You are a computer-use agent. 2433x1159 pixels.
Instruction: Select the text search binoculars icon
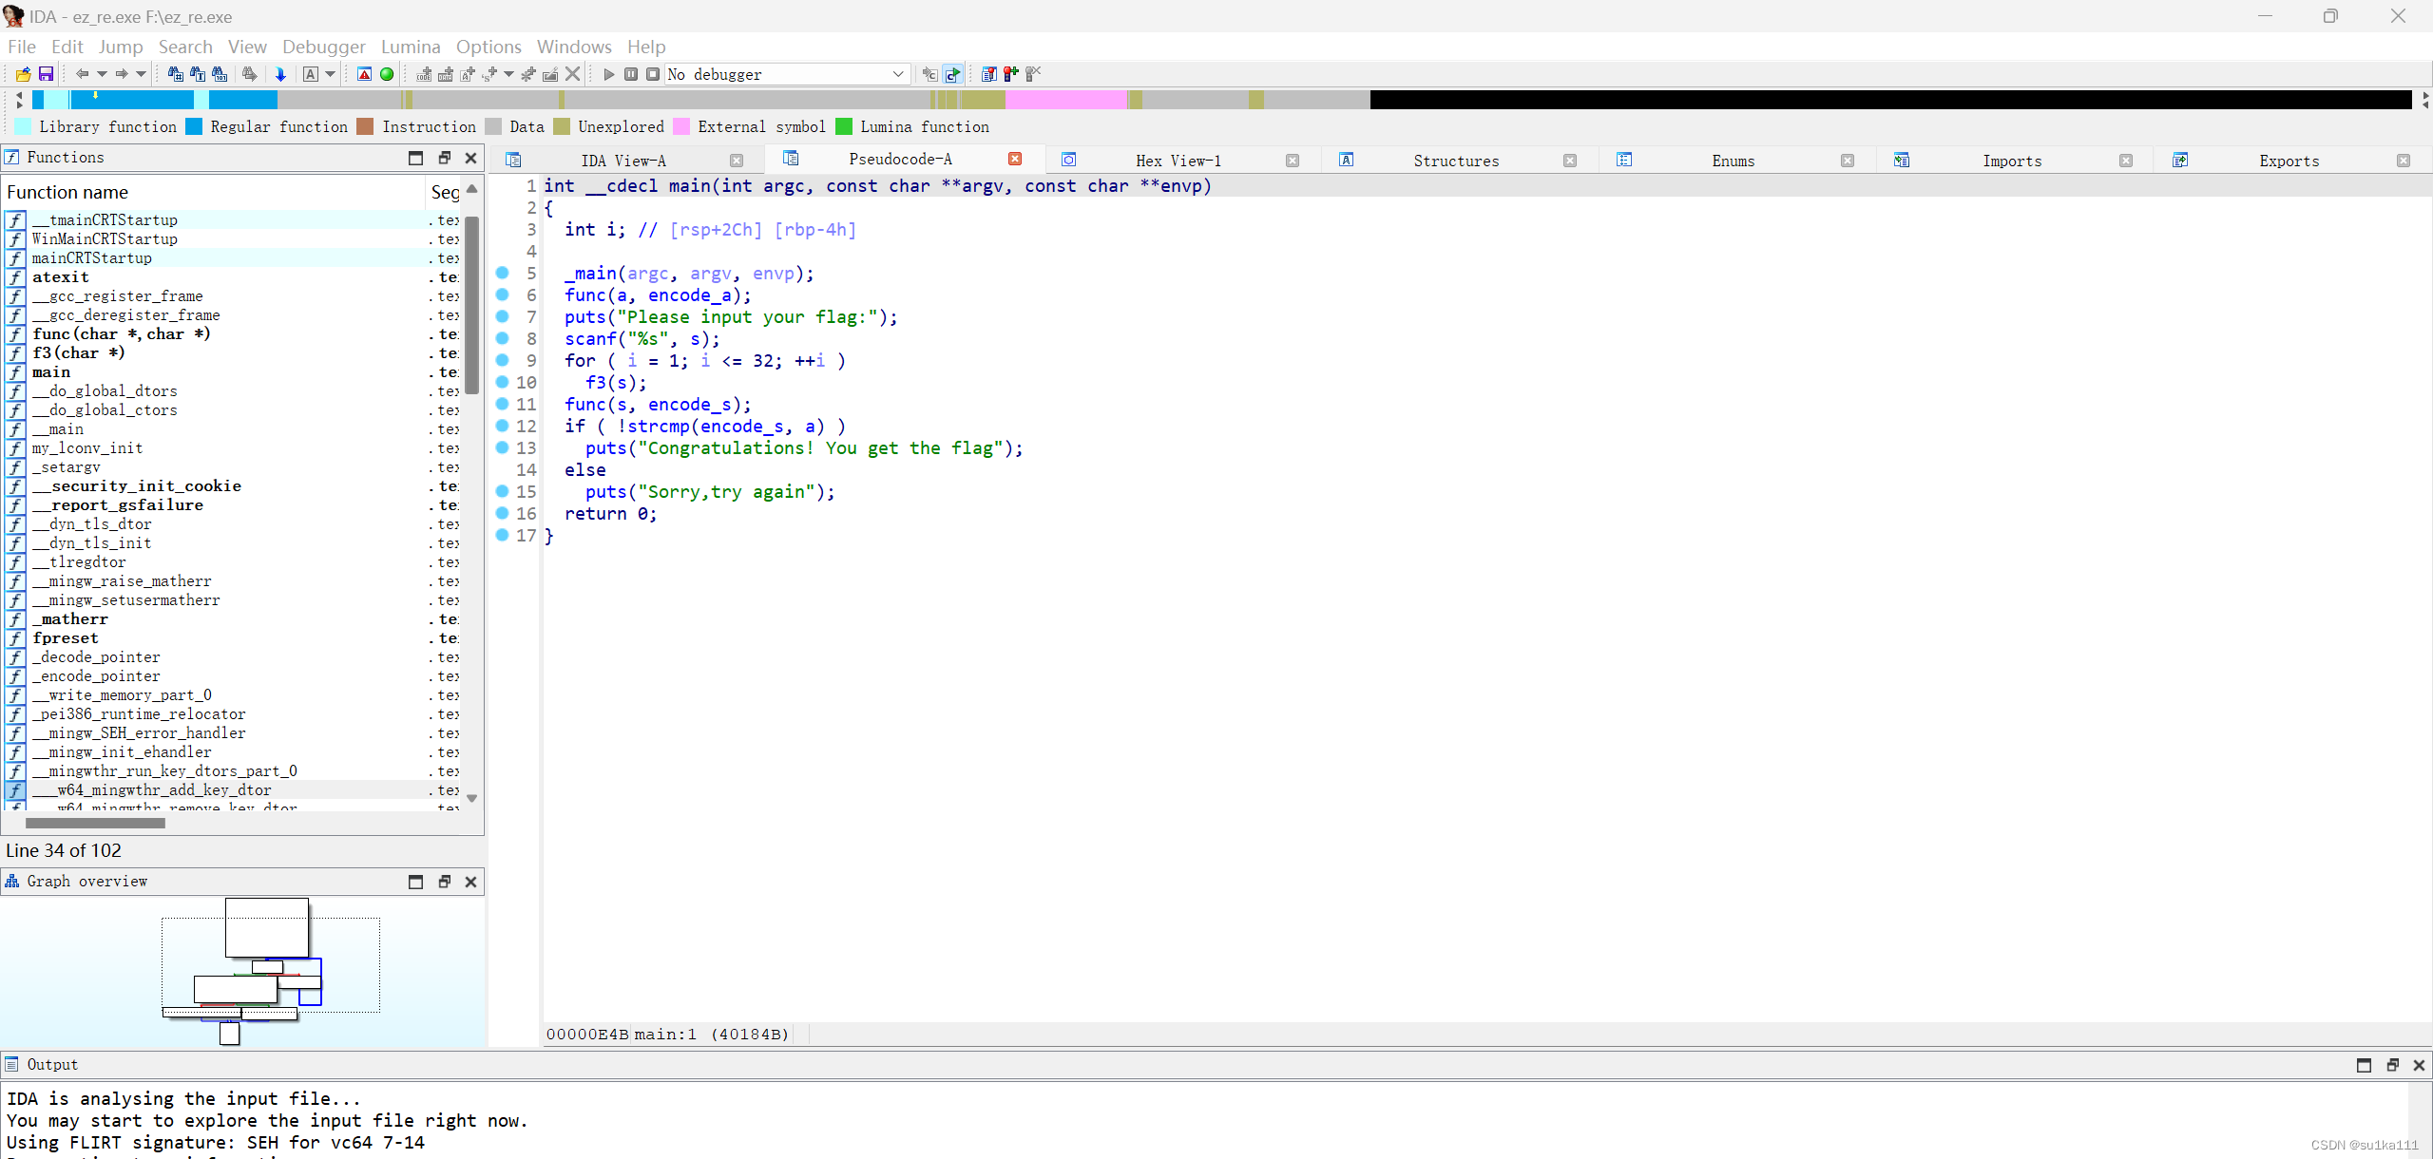point(197,73)
